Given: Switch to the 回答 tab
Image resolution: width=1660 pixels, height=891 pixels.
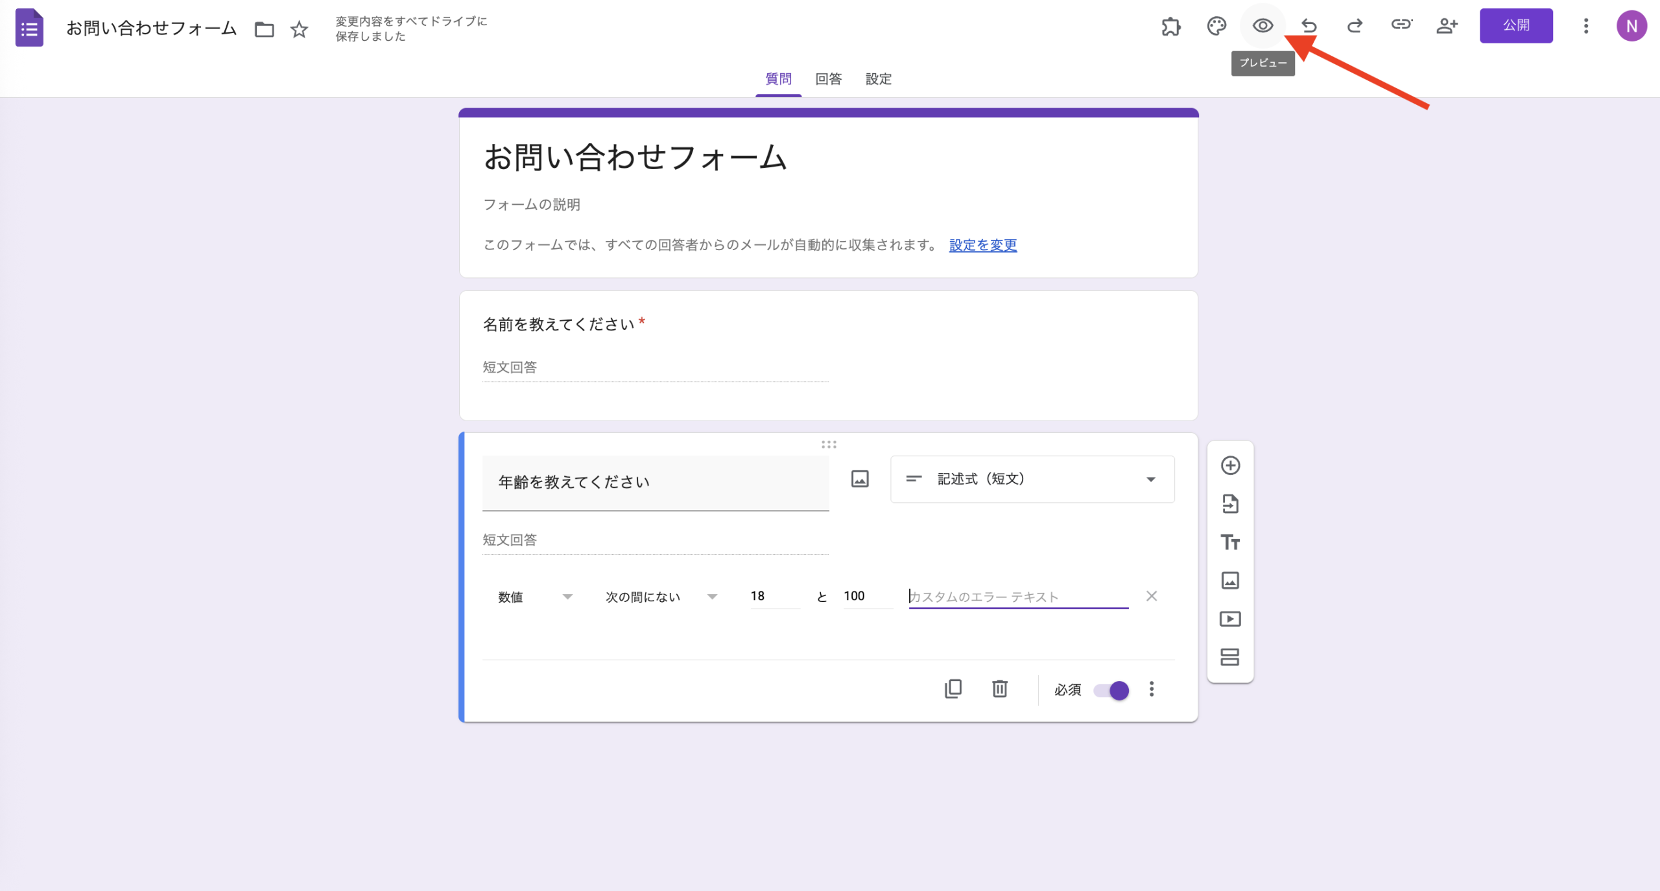Looking at the screenshot, I should [x=828, y=78].
